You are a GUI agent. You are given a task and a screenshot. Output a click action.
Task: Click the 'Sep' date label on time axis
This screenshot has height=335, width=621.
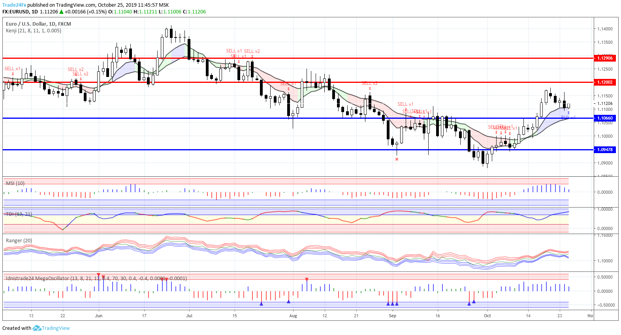pos(392,316)
